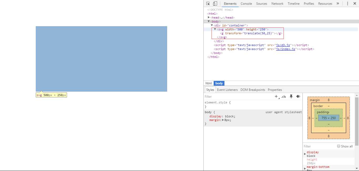Open the Sources tab

tap(261, 4)
